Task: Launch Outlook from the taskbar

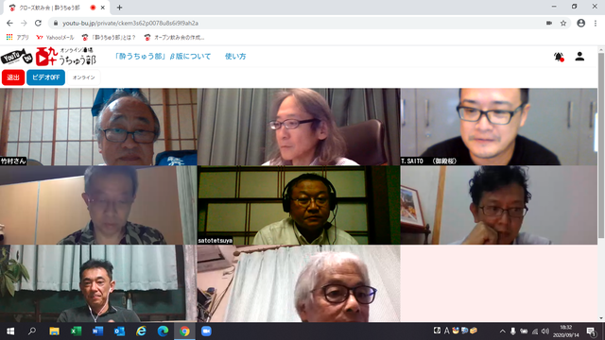Action: pos(119,331)
